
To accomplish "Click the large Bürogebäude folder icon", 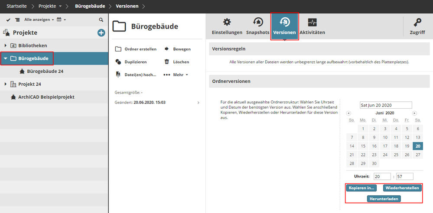I will click(x=119, y=26).
